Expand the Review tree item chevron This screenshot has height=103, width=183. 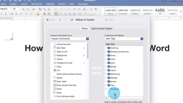click(x=106, y=81)
